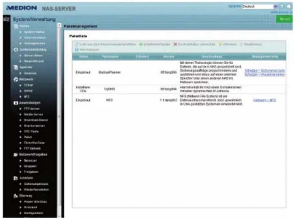294x219 pixels.
Task: Click the Schützen section icon
Action: pyautogui.click(x=16, y=178)
